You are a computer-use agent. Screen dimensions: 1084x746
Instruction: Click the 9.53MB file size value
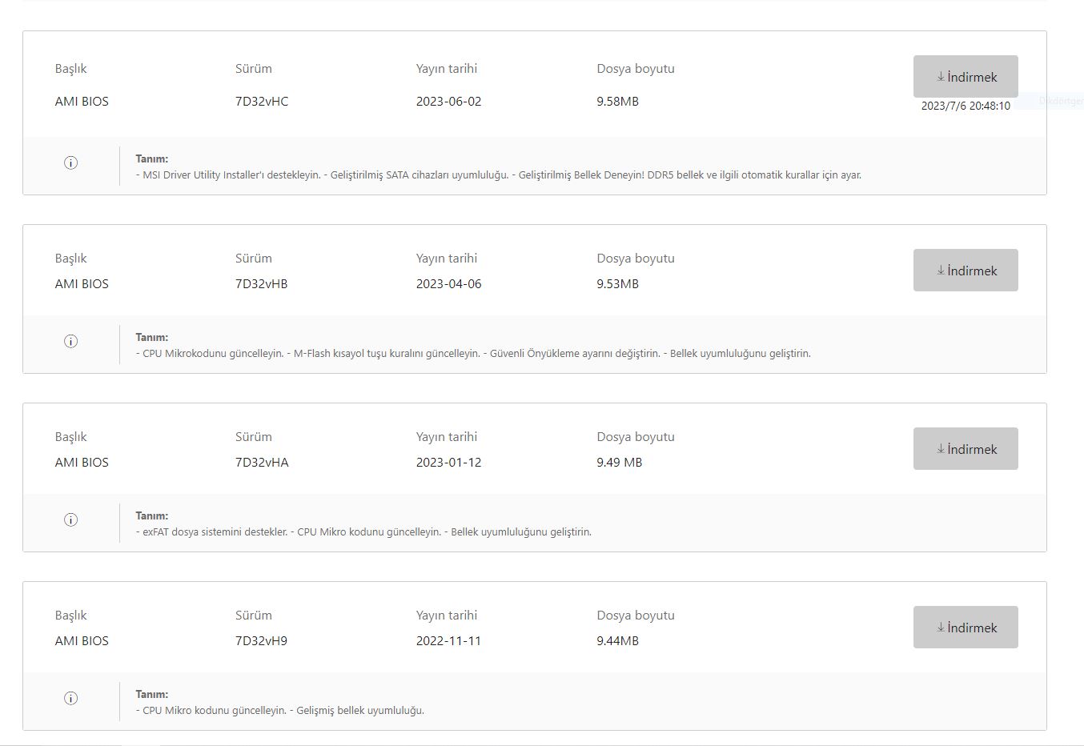coord(617,284)
